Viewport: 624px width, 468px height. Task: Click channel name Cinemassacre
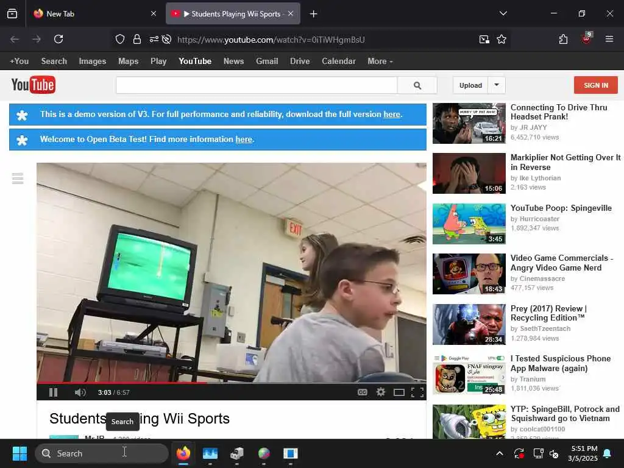[542, 278]
